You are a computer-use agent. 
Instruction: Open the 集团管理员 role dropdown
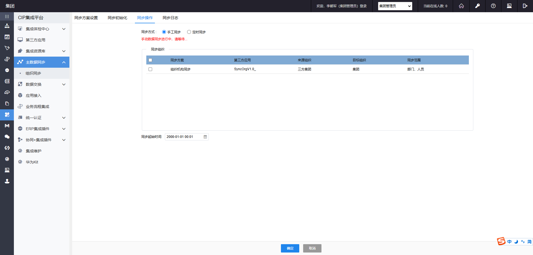(x=395, y=6)
